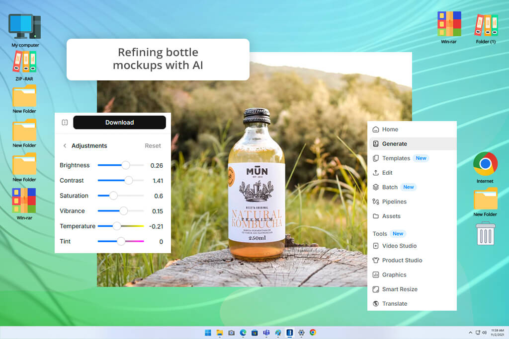The image size is (509, 339).
Task: Launch Microsoft Edge from the taskbar
Action: 243,333
